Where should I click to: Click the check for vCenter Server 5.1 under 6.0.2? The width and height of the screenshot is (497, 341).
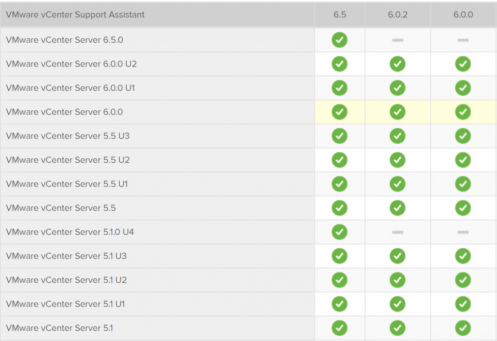[398, 328]
